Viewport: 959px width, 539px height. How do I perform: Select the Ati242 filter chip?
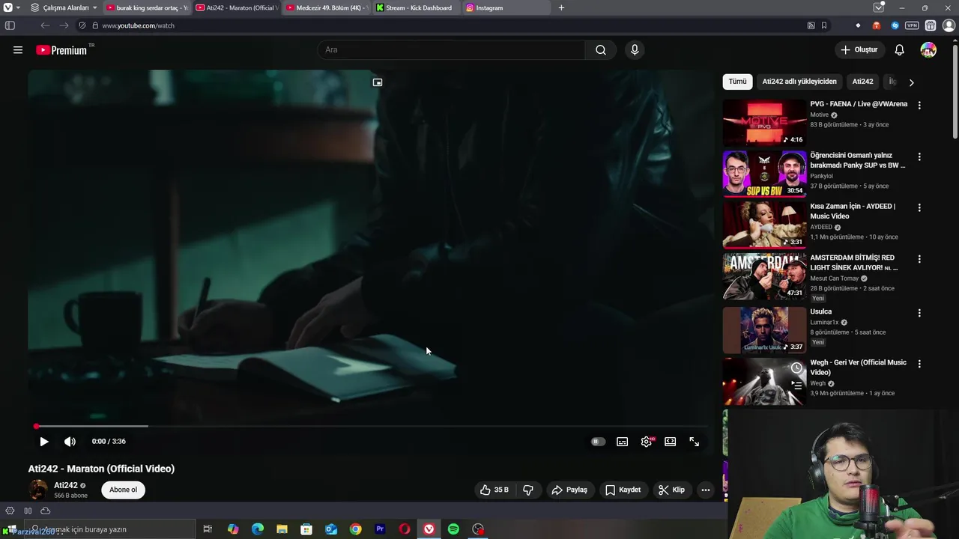(x=862, y=82)
